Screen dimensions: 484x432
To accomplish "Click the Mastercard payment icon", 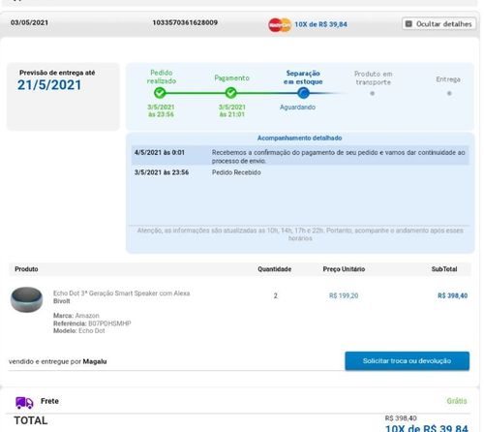I will 280,25.
